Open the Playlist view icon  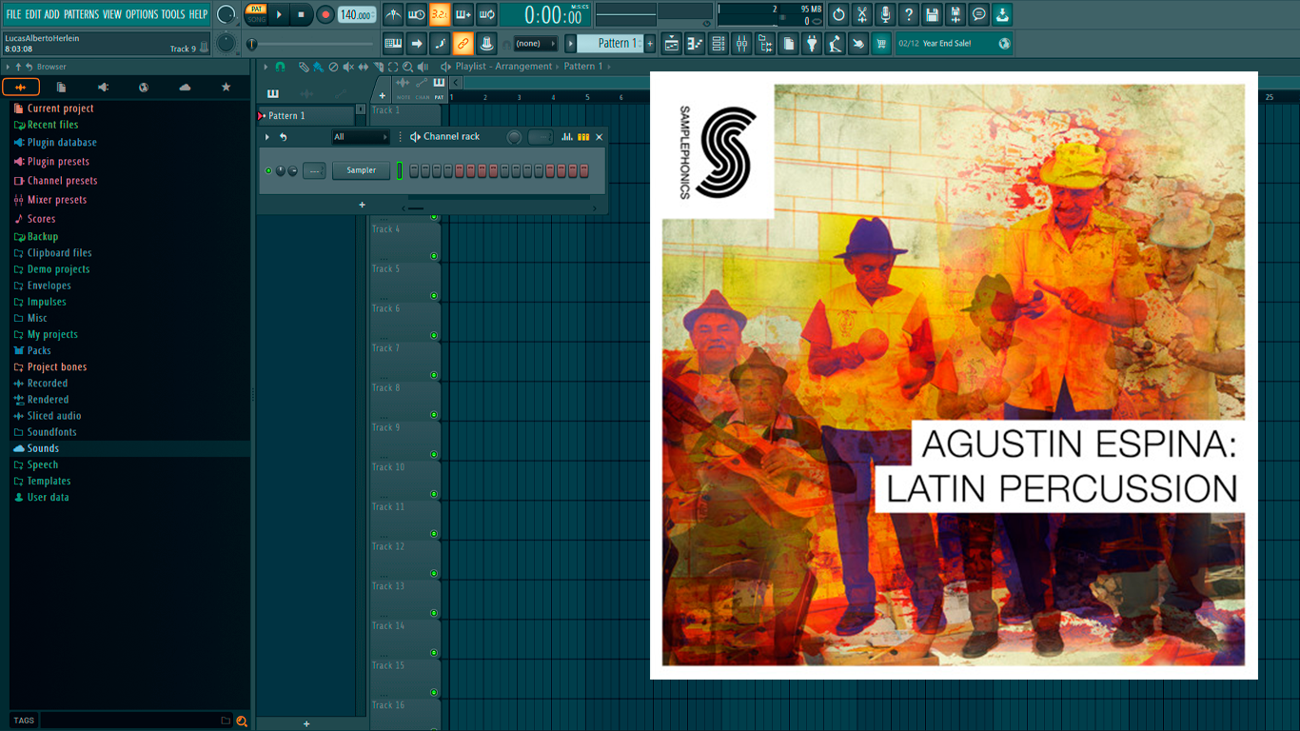pos(672,43)
